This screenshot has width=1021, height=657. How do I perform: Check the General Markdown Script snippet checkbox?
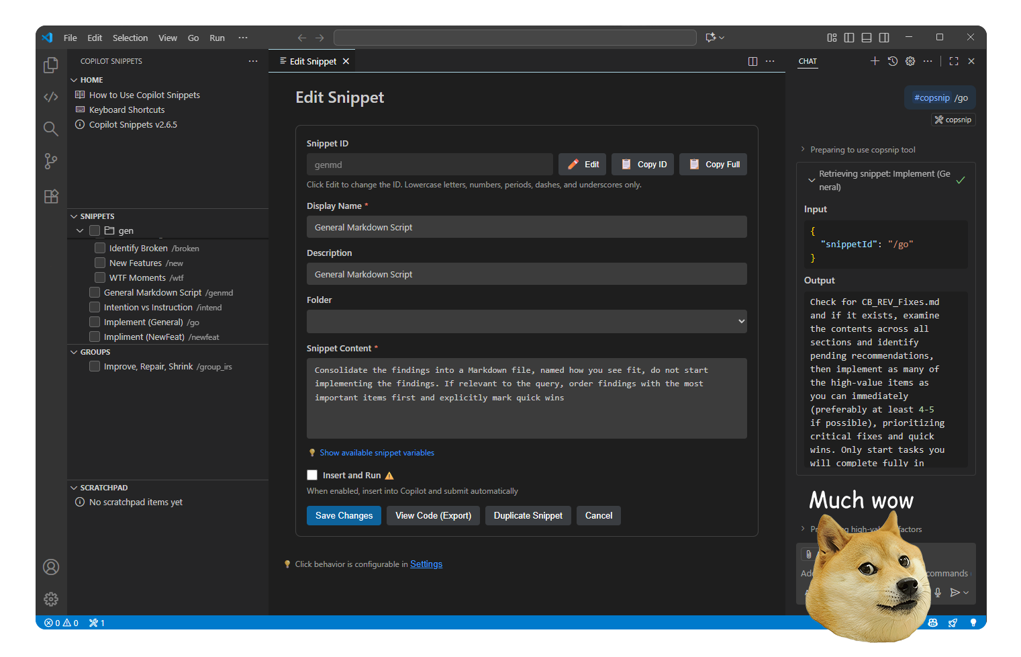tap(95, 292)
